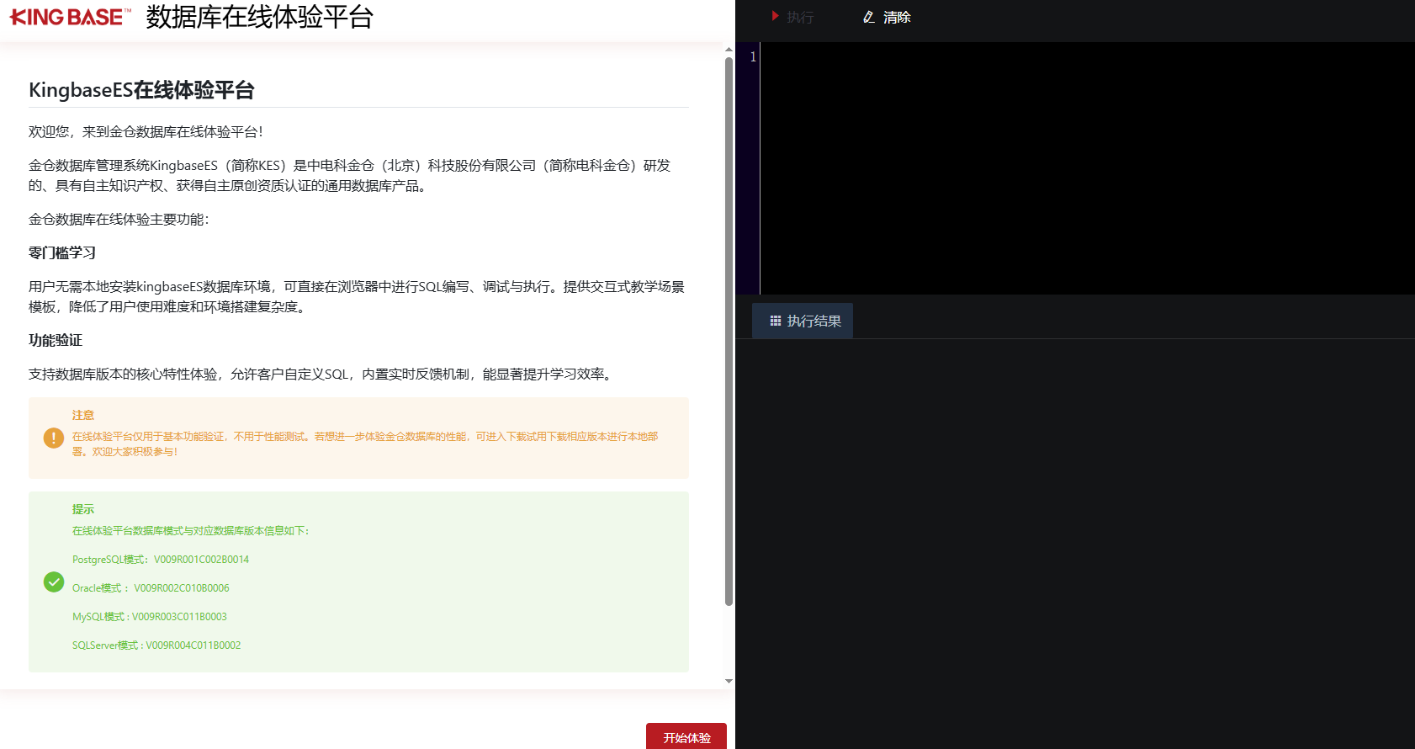The image size is (1415, 749).
Task: Open the 执行结果 results tab
Action: tap(803, 321)
